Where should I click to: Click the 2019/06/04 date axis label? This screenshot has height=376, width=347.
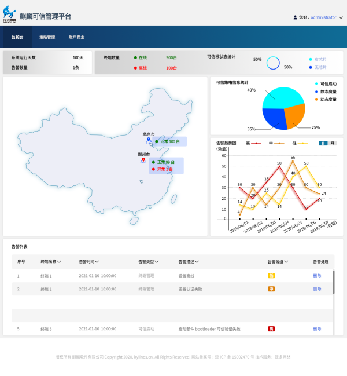click(279, 227)
